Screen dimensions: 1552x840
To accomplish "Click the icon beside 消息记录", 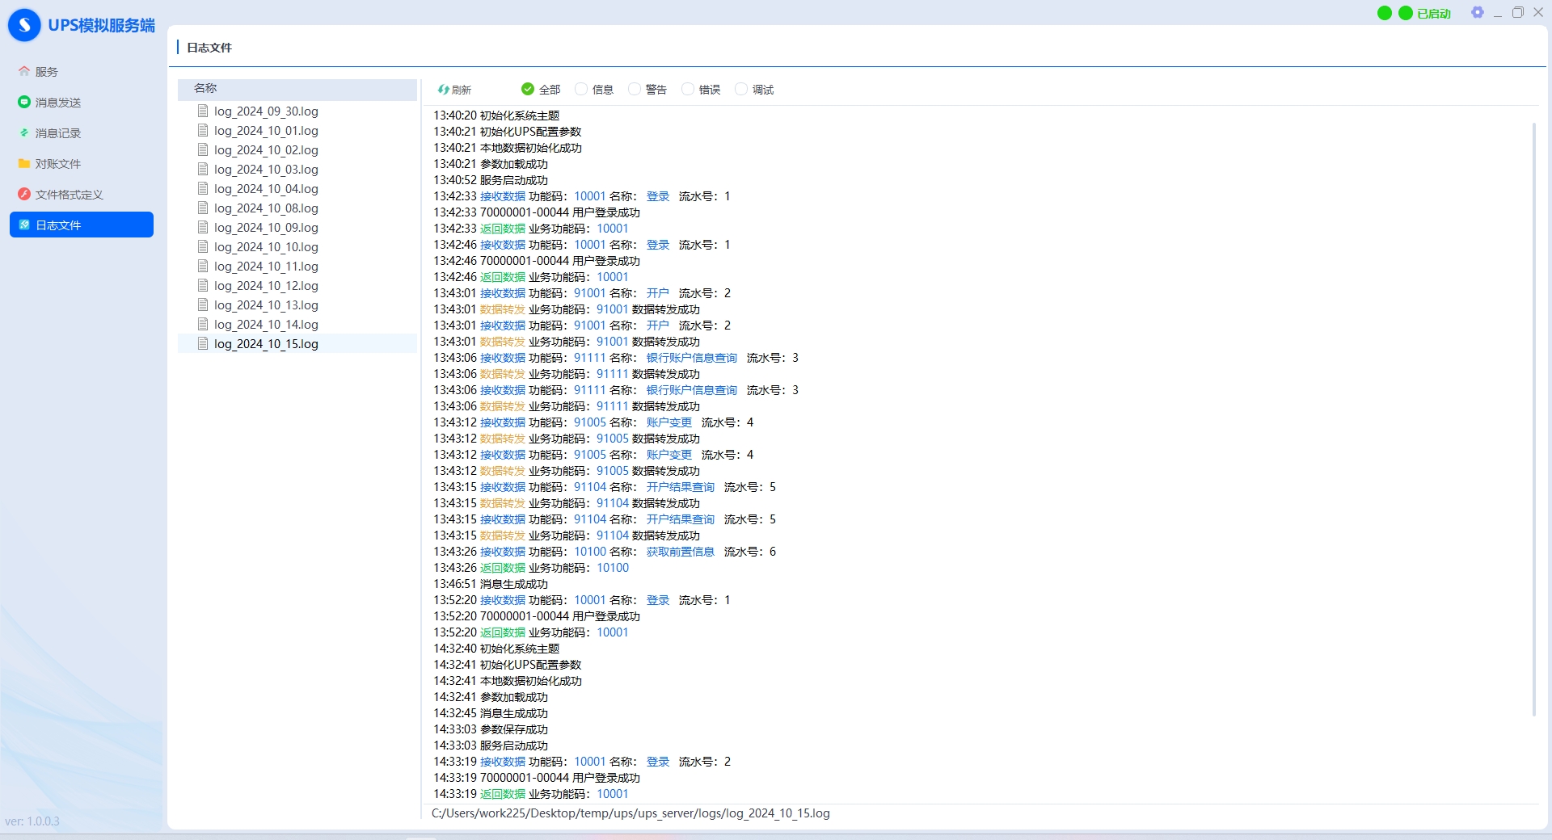I will 24,132.
